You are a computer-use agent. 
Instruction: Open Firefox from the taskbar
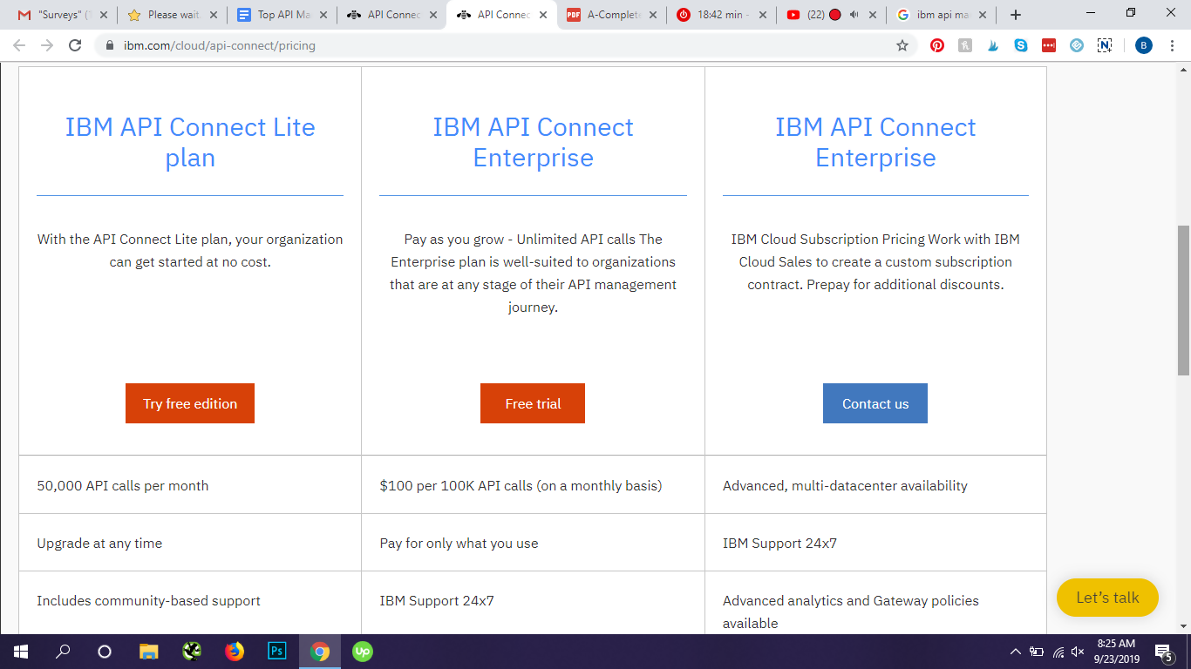point(235,651)
